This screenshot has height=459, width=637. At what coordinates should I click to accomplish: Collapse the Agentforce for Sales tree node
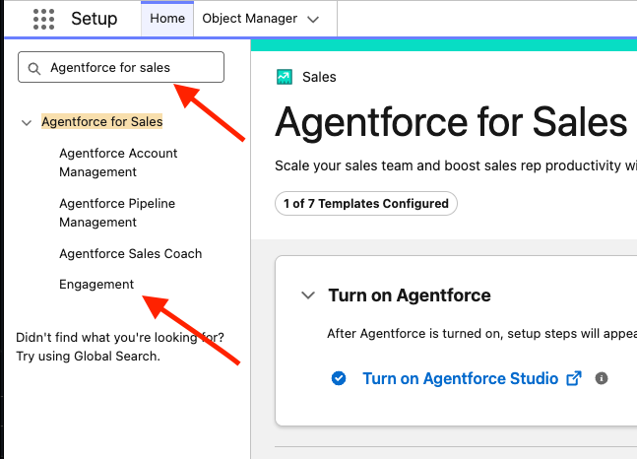pos(27,122)
